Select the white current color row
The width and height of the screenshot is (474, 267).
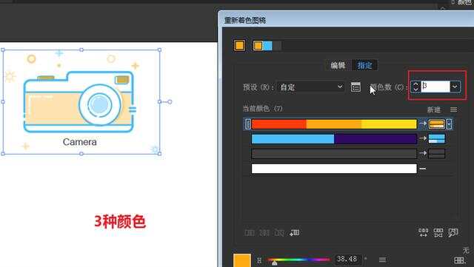(334, 169)
